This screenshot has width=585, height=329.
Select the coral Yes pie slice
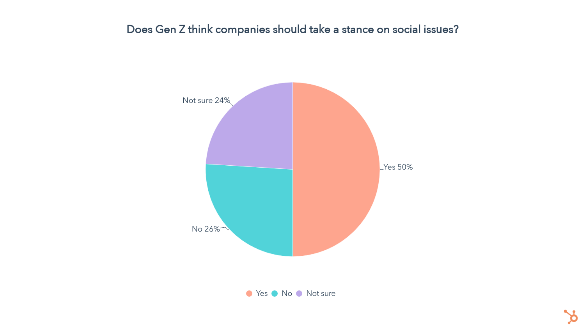335,169
